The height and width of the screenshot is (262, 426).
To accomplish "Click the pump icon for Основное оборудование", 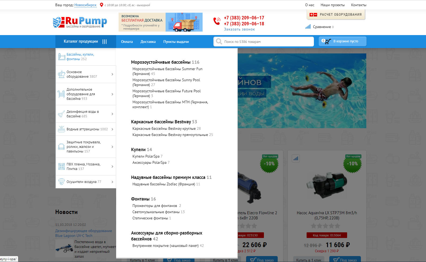I will (x=62, y=74).
